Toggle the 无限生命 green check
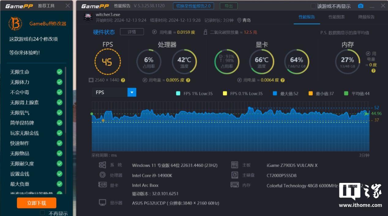The image size is (388, 216). (59, 72)
